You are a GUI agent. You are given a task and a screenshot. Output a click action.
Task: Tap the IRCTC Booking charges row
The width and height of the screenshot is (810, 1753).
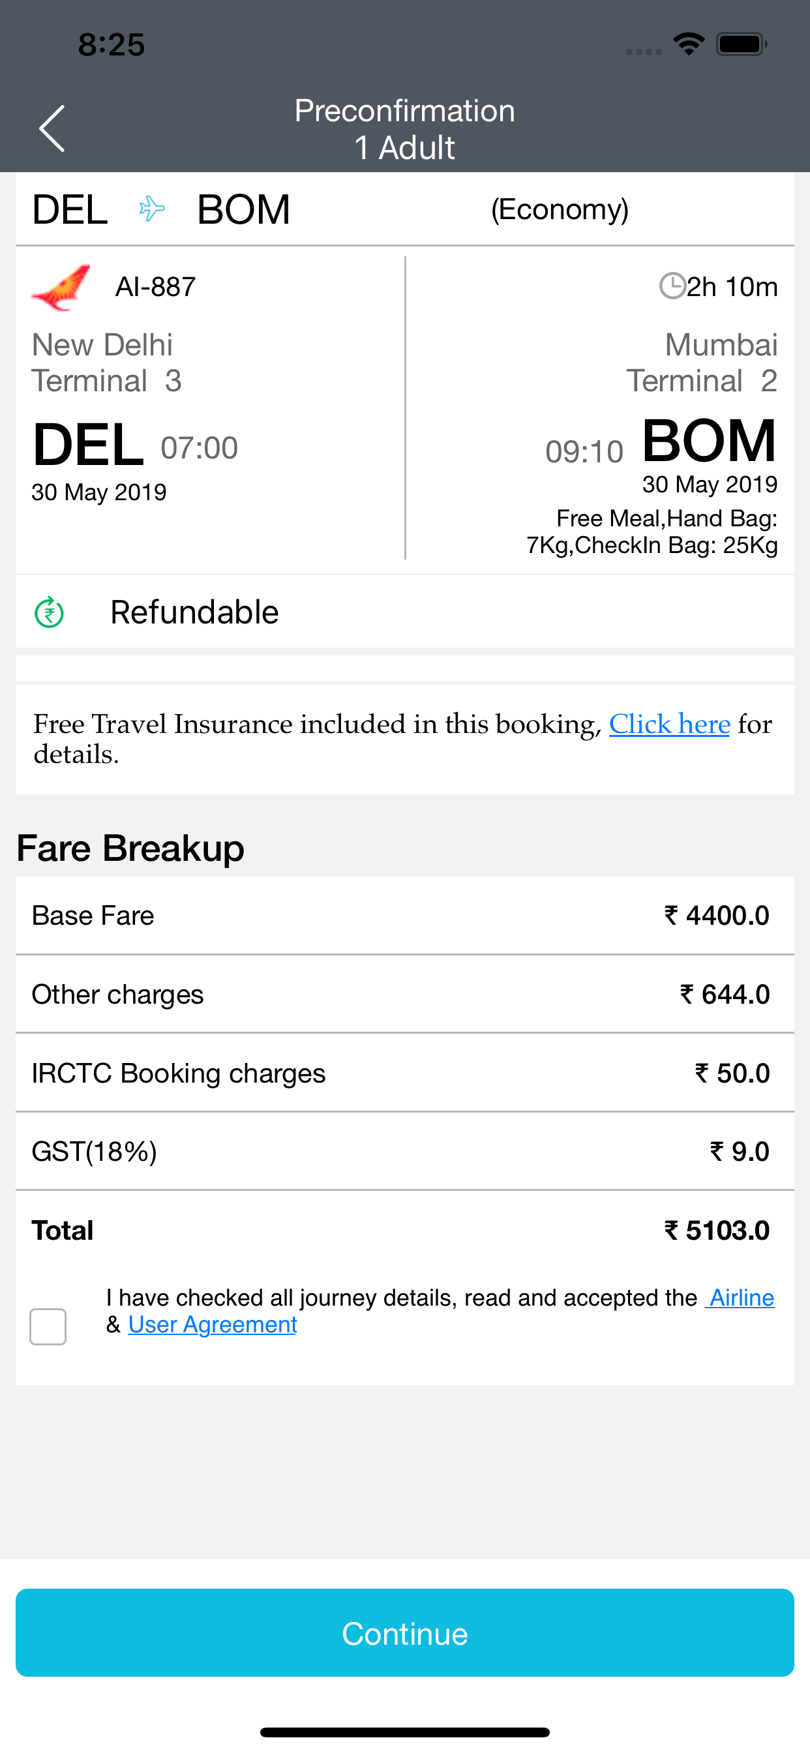coord(405,1073)
